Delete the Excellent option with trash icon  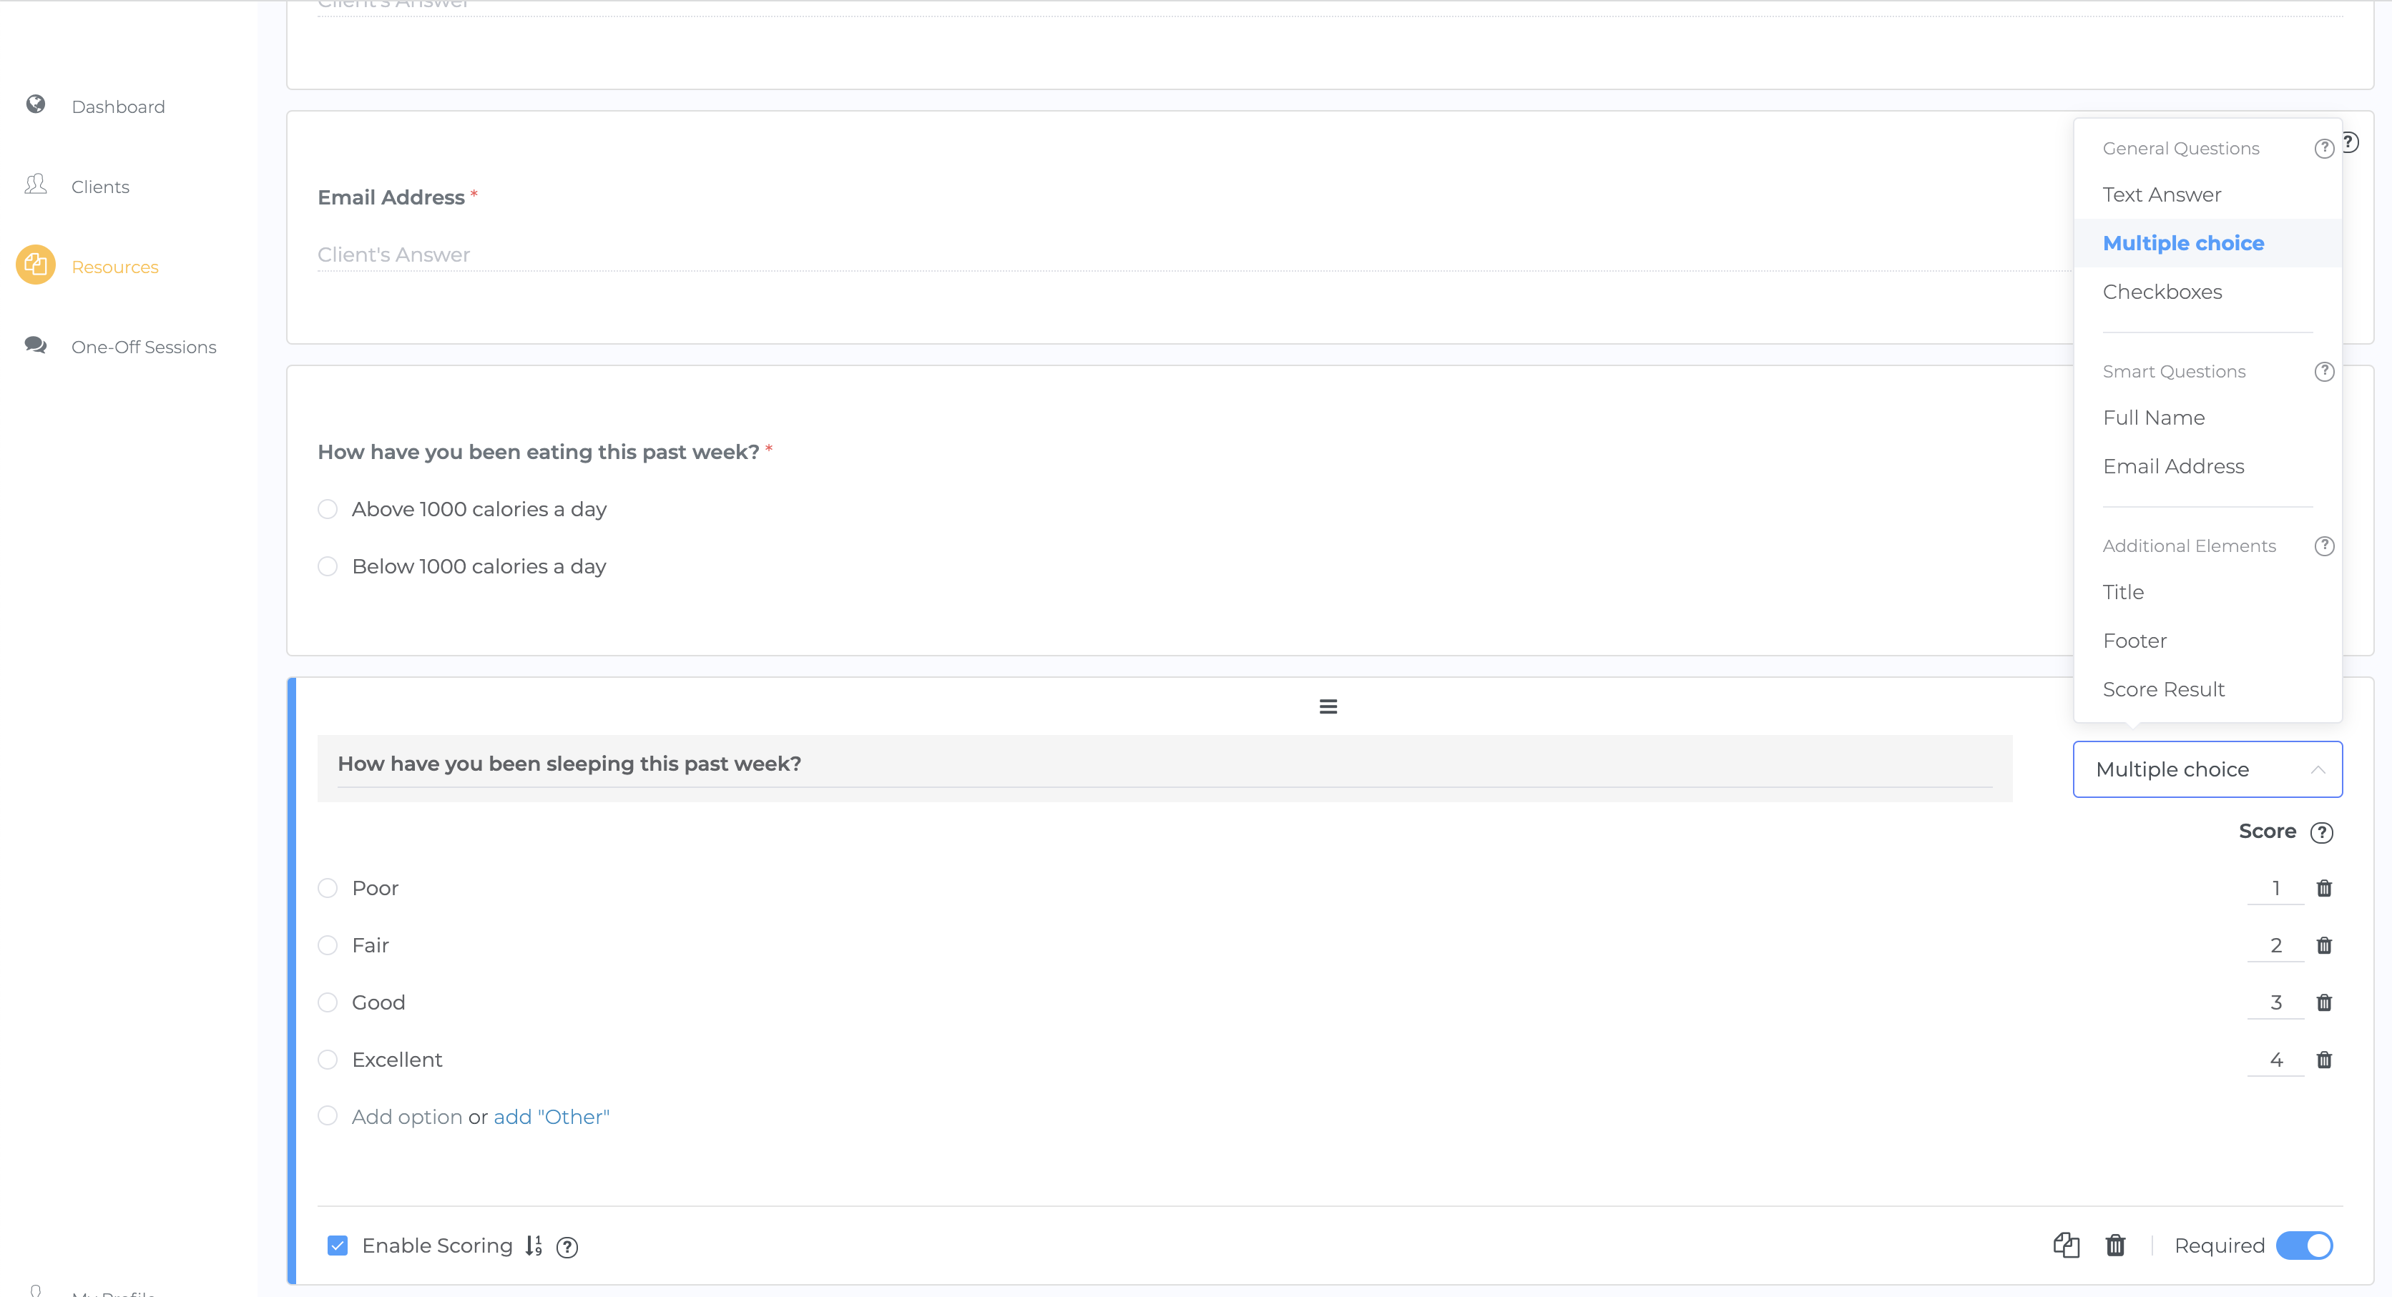click(2323, 1060)
